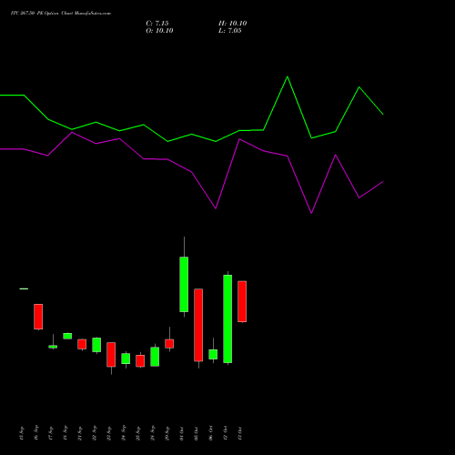Select the tall green candlestick above 01 Oct
Viewport: 455px width, 455px height.
[184, 284]
